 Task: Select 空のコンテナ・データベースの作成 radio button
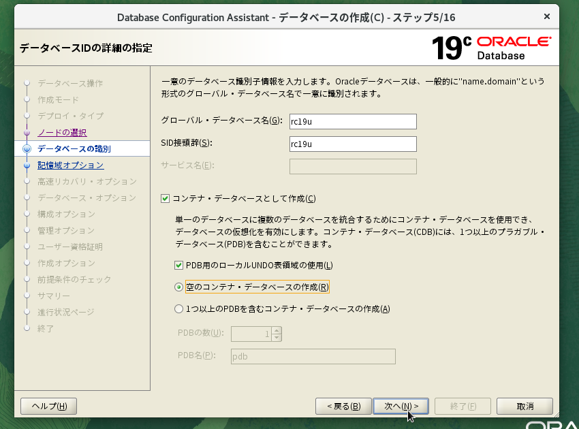[178, 287]
